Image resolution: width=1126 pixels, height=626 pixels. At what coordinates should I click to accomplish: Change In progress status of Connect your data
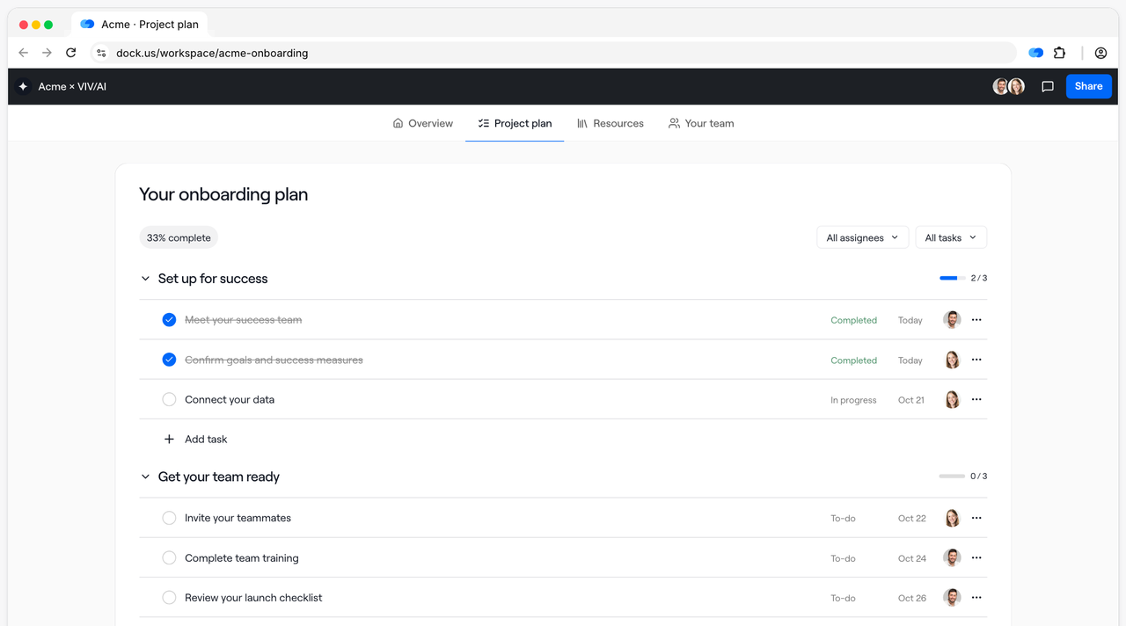click(853, 400)
